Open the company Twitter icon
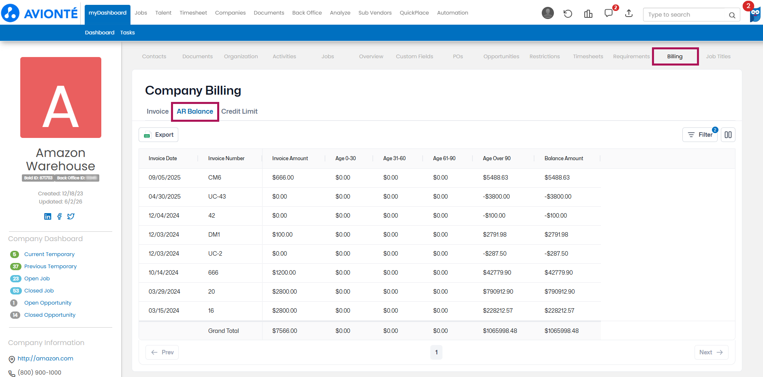 pos(71,216)
